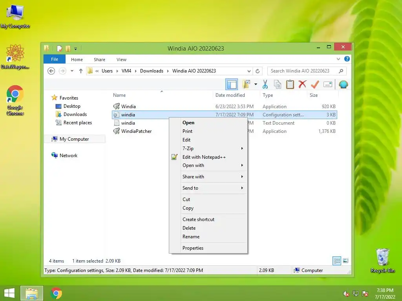Expand the Send to submenu
This screenshot has width=402, height=301.
pos(208,188)
